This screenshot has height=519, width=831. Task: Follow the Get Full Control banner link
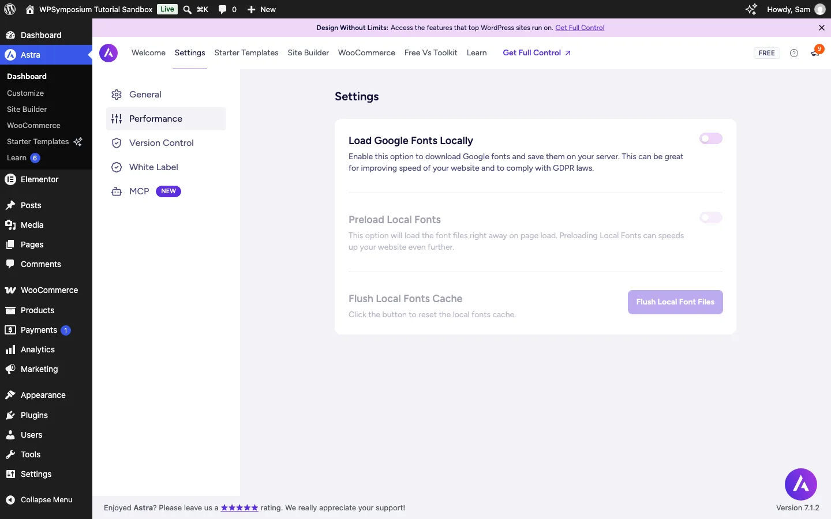pos(580,28)
